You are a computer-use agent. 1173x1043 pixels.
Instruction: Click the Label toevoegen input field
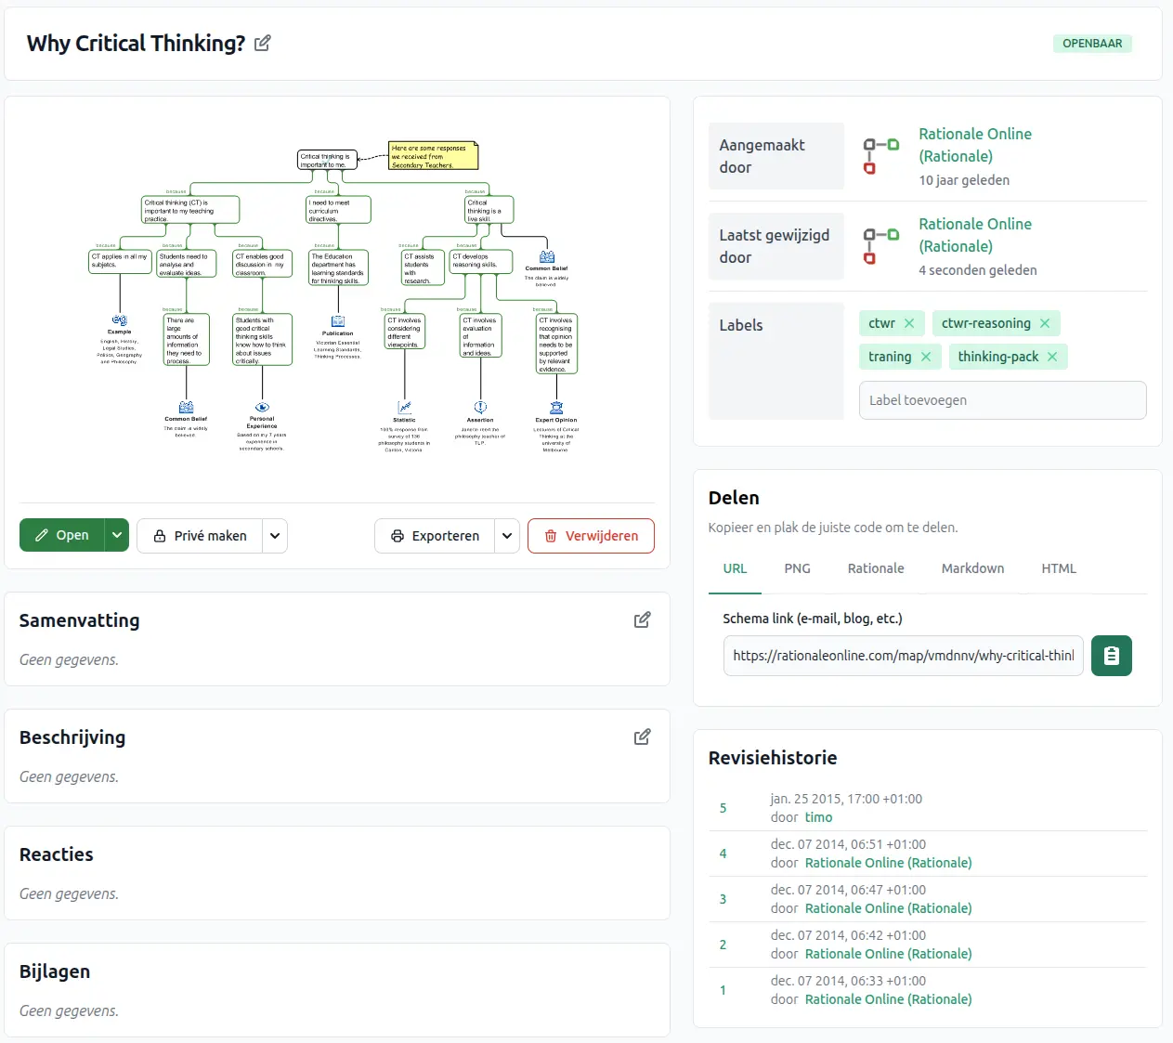point(1002,400)
